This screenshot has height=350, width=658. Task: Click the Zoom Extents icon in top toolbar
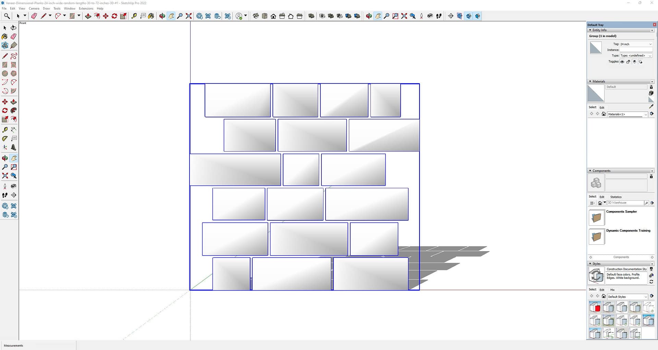click(188, 16)
